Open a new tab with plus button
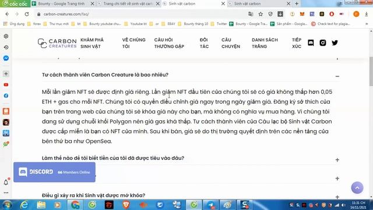 (x=297, y=3)
